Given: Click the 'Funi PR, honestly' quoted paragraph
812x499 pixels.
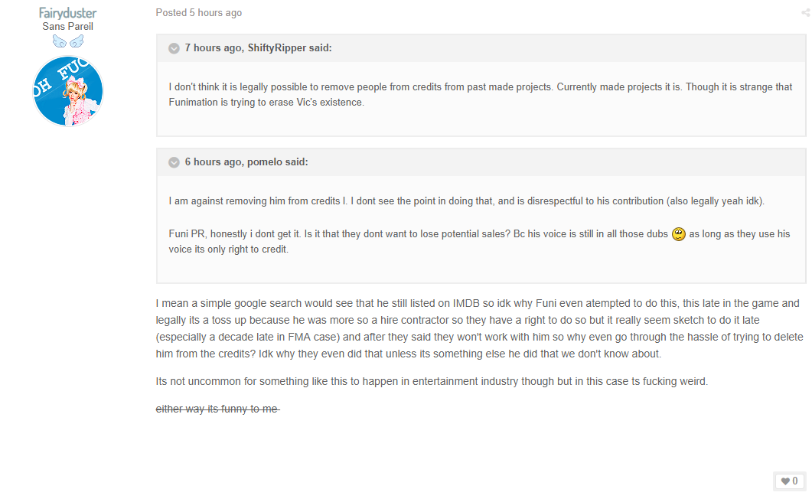Looking at the screenshot, I should [480, 242].
